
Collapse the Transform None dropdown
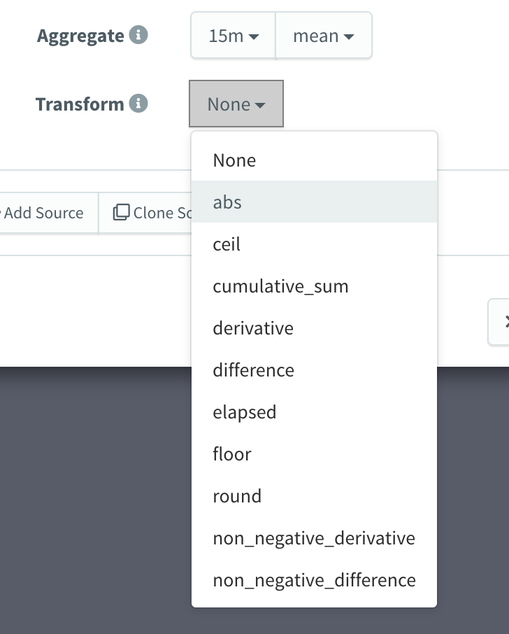point(236,104)
